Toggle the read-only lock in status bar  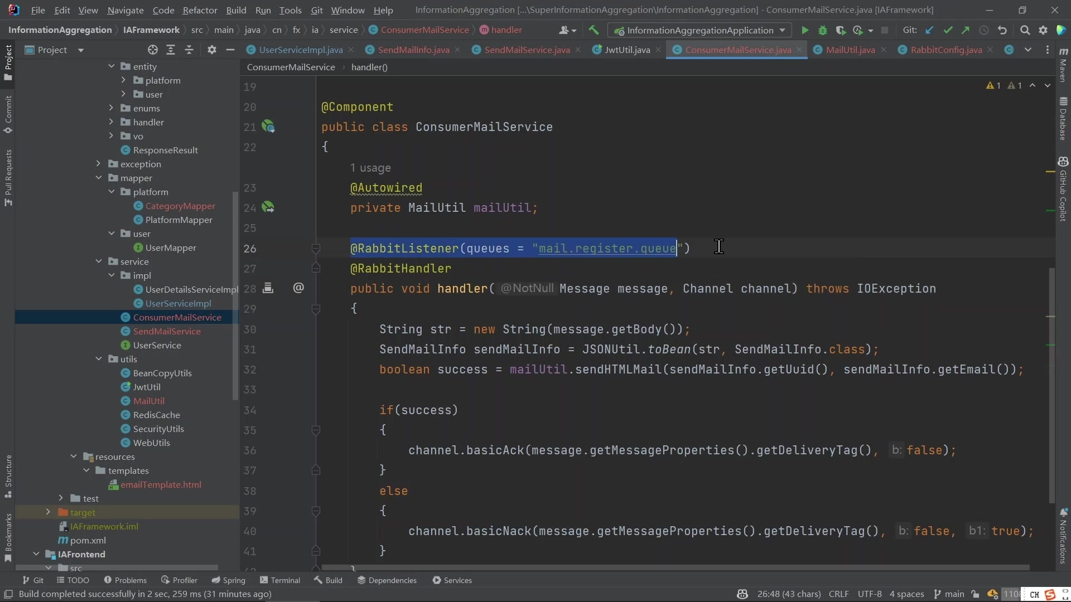pos(975,594)
